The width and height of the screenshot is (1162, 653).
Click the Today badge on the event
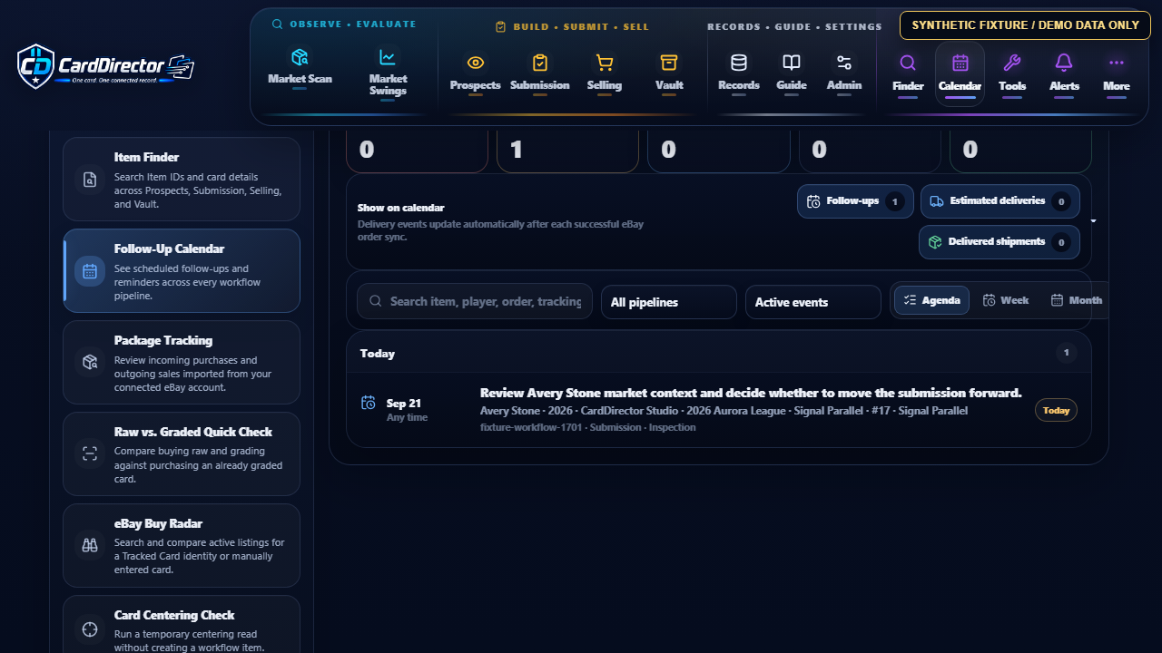point(1056,410)
